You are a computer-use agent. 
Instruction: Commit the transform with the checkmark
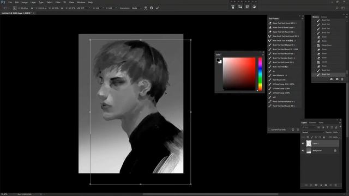(x=158, y=8)
